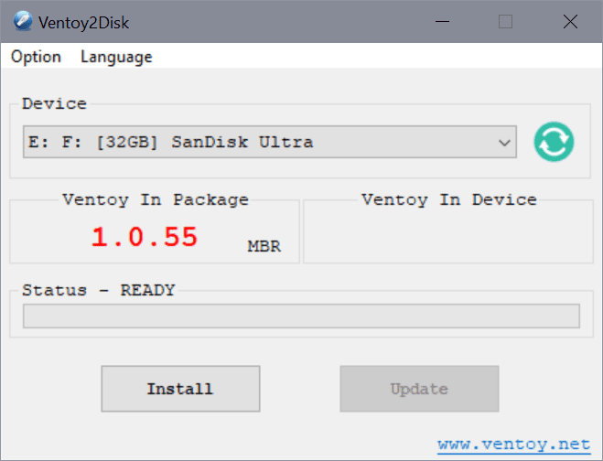Refresh the device list with green icon

pyautogui.click(x=554, y=142)
